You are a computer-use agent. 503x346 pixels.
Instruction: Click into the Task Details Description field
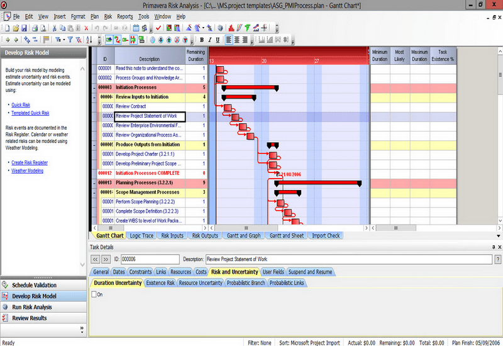[349, 259]
